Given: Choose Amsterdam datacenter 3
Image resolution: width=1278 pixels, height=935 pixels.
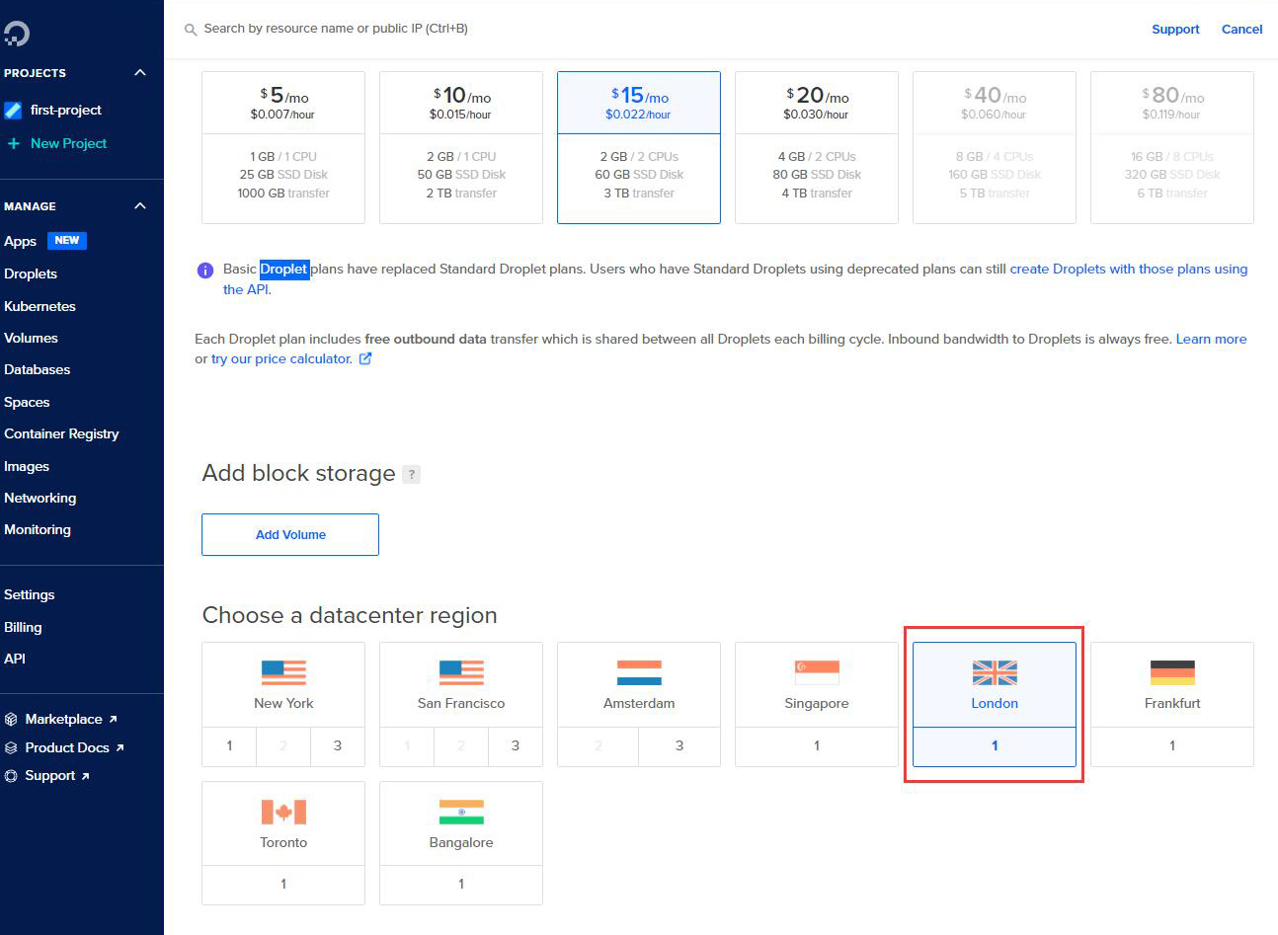Looking at the screenshot, I should point(679,746).
